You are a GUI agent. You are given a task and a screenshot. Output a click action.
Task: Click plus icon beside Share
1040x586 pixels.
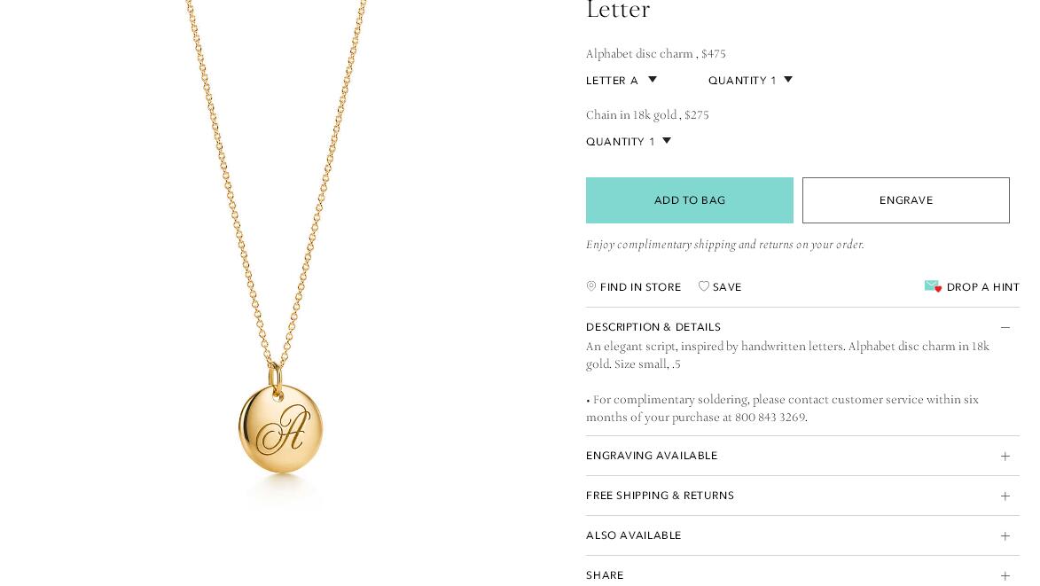click(1005, 575)
